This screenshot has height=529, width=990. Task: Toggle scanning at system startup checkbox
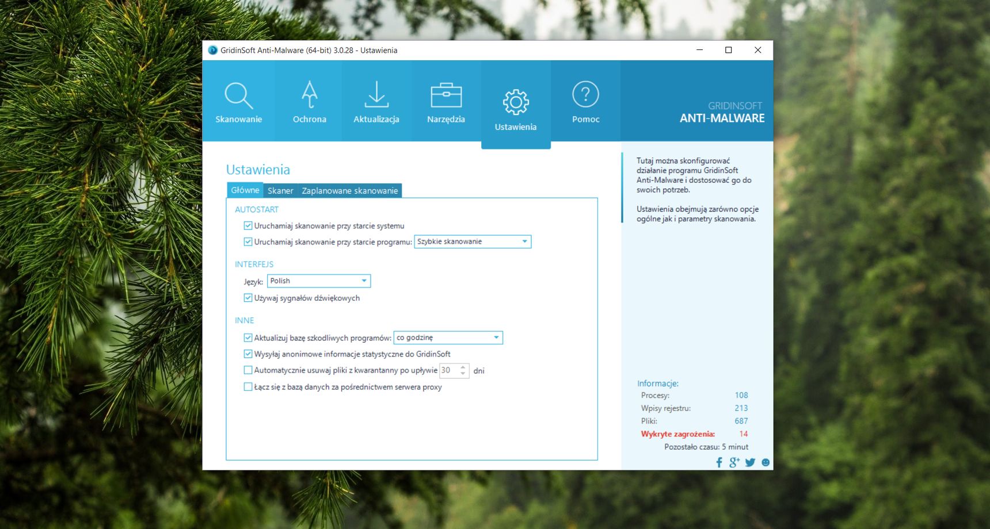(248, 225)
